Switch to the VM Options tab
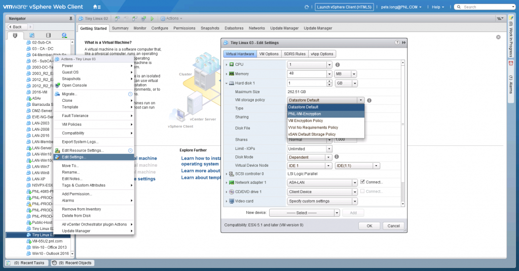The image size is (519, 271). pos(269,54)
